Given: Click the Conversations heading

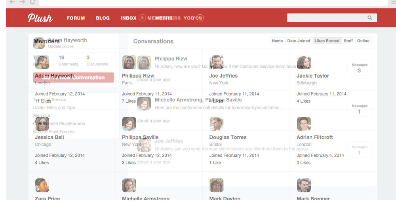Looking at the screenshot, I should 153,41.
